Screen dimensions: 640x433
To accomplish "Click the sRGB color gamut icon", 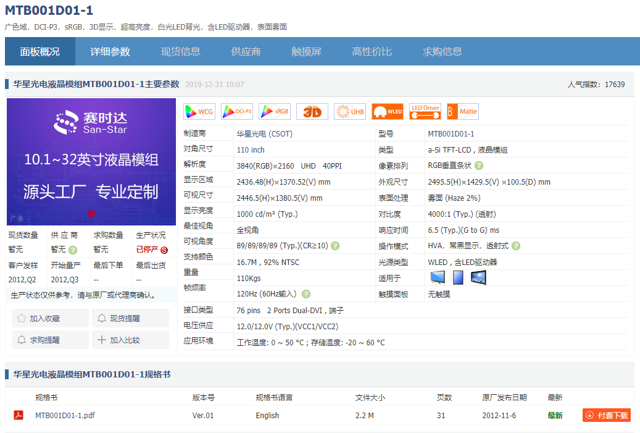I will click(x=274, y=111).
